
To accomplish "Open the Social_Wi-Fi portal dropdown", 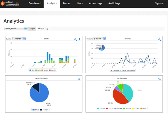I will tap(16, 28).
